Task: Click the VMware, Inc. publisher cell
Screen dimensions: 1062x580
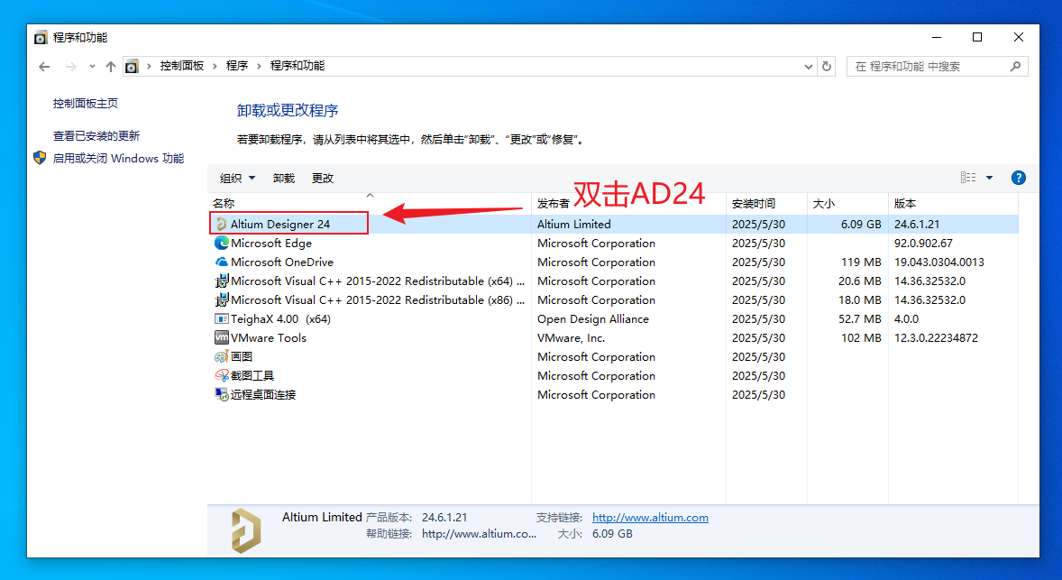Action: tap(571, 337)
